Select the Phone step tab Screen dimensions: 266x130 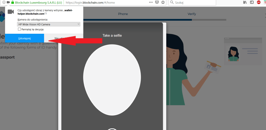[x=123, y=14]
